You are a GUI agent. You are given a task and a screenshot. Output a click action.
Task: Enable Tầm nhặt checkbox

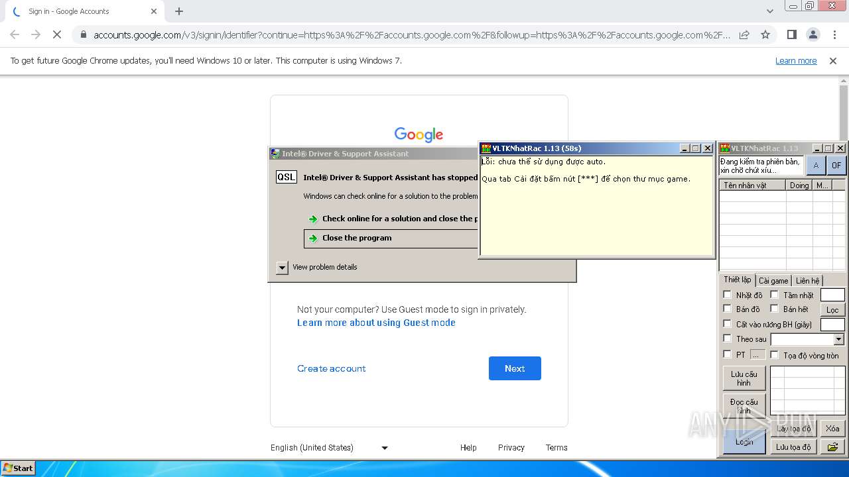(x=774, y=295)
